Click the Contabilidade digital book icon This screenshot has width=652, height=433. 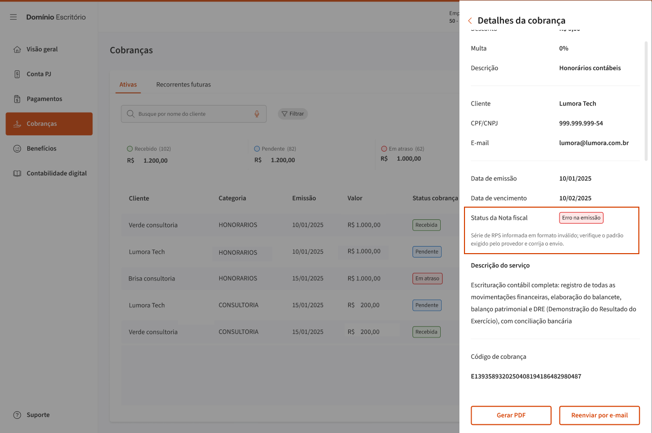17,173
